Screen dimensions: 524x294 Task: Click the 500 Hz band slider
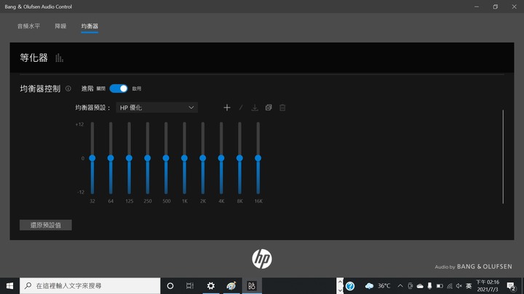(x=166, y=158)
